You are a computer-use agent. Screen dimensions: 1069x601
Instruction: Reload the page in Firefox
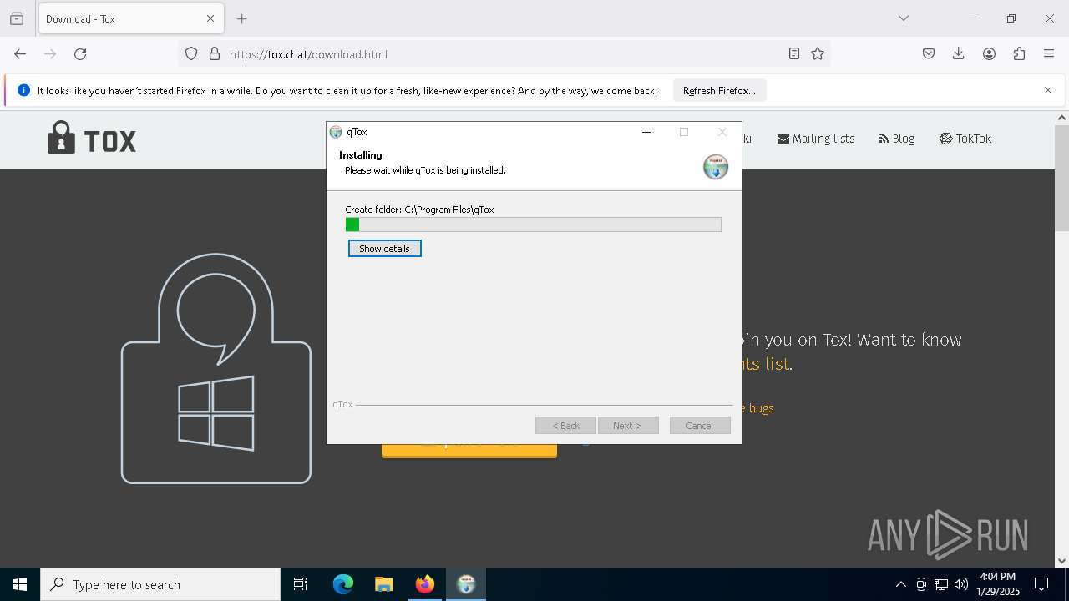tap(80, 54)
